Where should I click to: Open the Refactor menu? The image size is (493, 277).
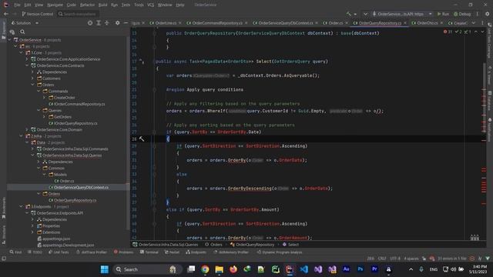point(87,5)
